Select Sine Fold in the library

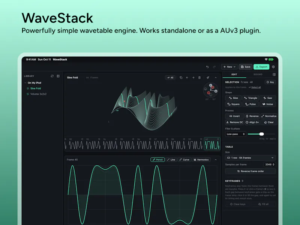(x=35, y=88)
